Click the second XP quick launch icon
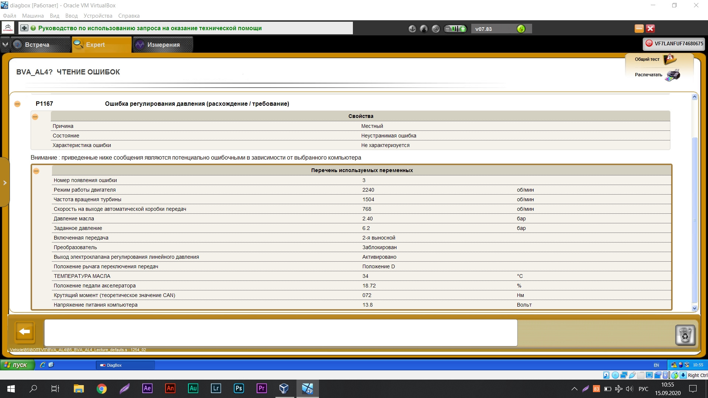Viewport: 708px width, 398px height. click(x=51, y=365)
